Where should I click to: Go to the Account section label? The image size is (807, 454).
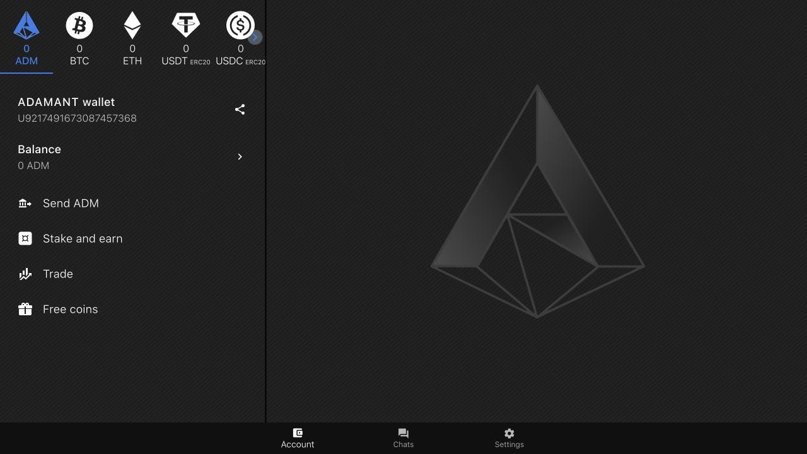(x=298, y=445)
